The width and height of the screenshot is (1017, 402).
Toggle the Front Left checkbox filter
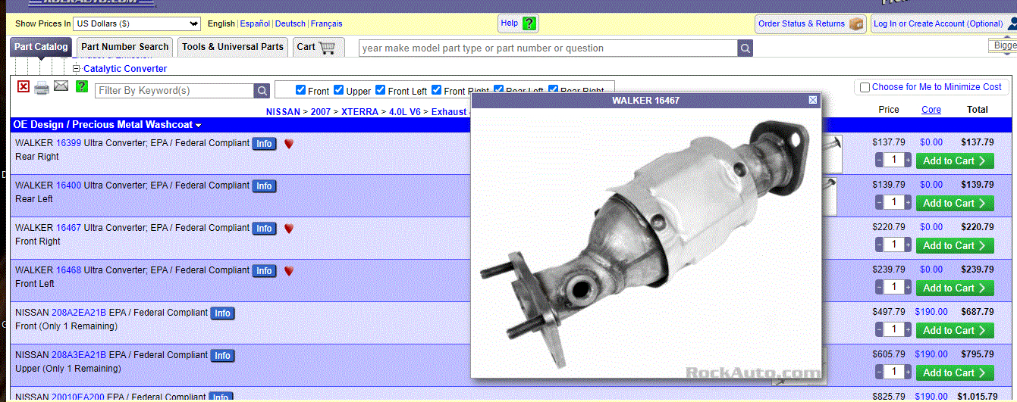pos(381,90)
